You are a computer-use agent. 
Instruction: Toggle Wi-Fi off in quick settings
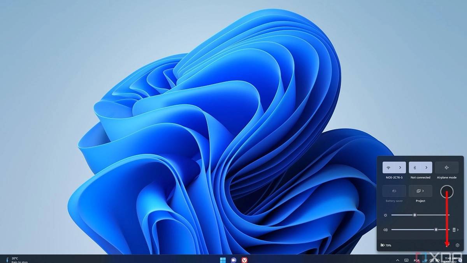click(388, 168)
